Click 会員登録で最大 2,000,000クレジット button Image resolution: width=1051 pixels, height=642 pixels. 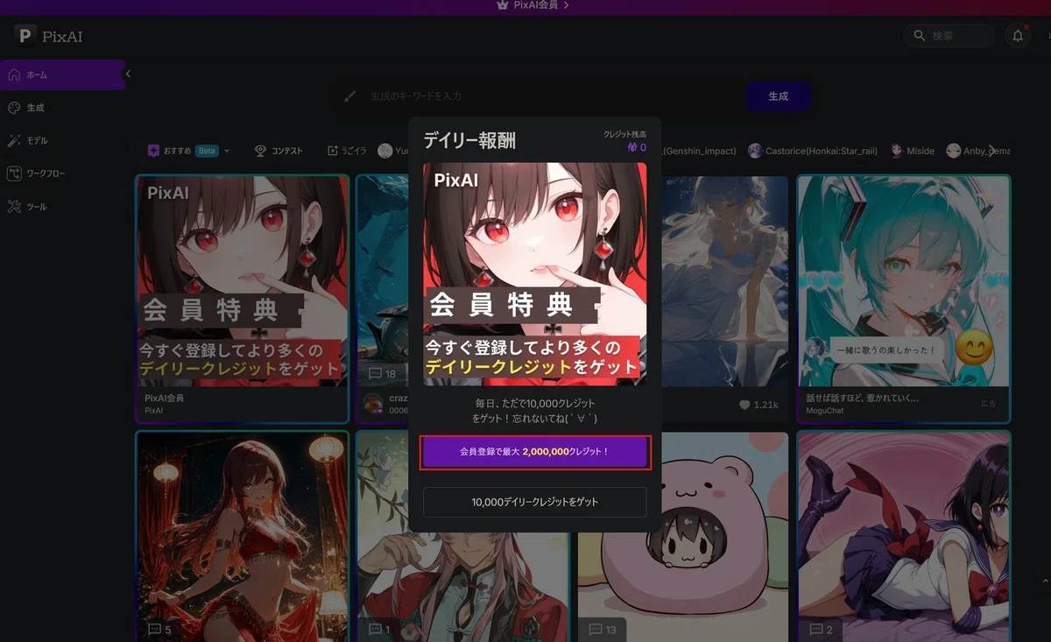pos(535,452)
